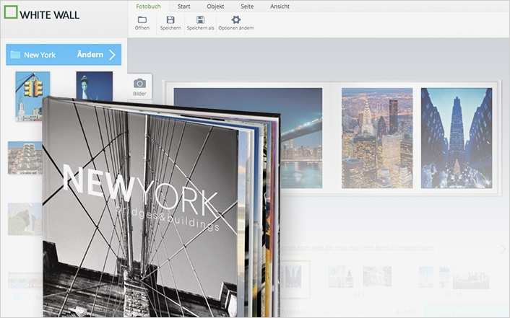Click the page strip next arrow

503,249
